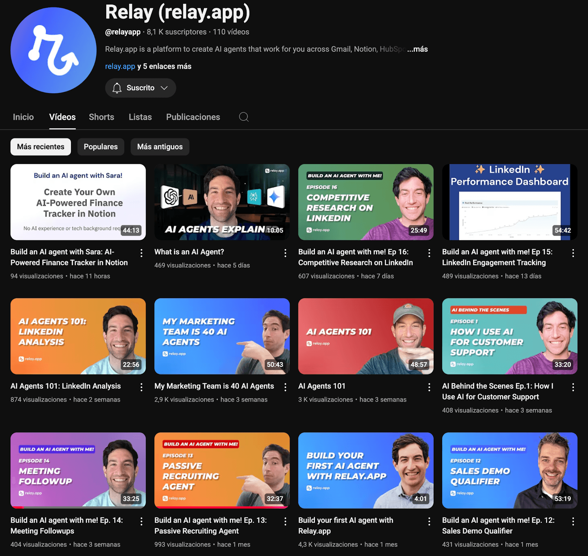Viewport: 588px width, 556px height.
Task: Play the Episode 14 Meeting Followup thumbnail
Action: point(78,470)
